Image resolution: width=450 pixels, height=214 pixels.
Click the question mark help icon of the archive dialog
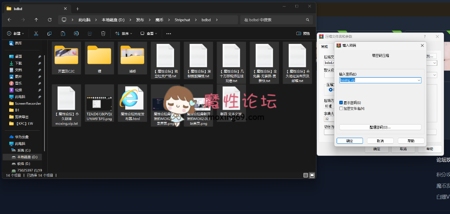tap(425, 37)
